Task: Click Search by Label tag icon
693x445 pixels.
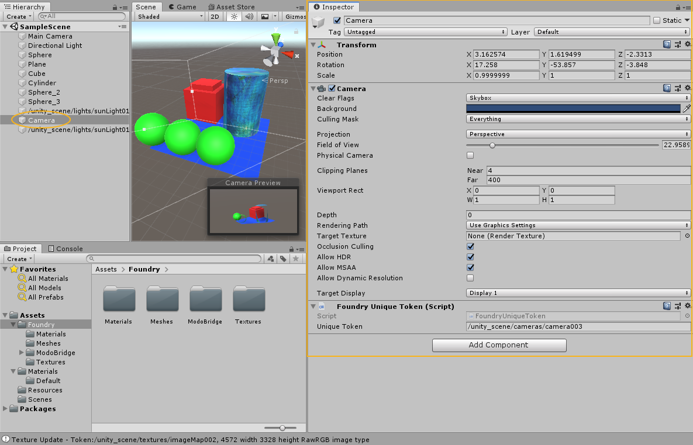Action: point(283,259)
